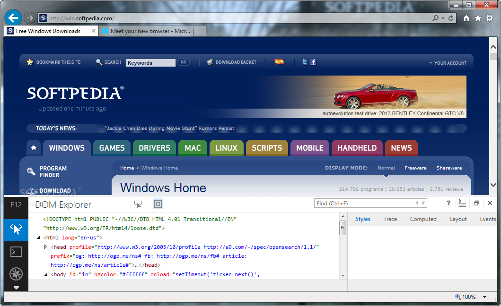
Task: Select the MOBILE category tab
Action: tap(309, 148)
